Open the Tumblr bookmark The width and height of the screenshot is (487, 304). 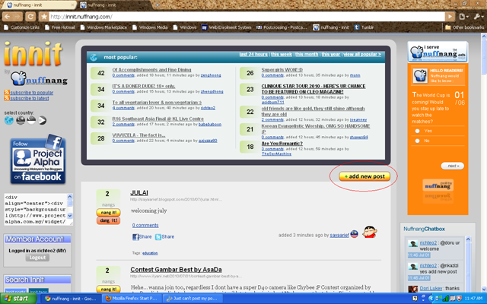click(x=364, y=27)
